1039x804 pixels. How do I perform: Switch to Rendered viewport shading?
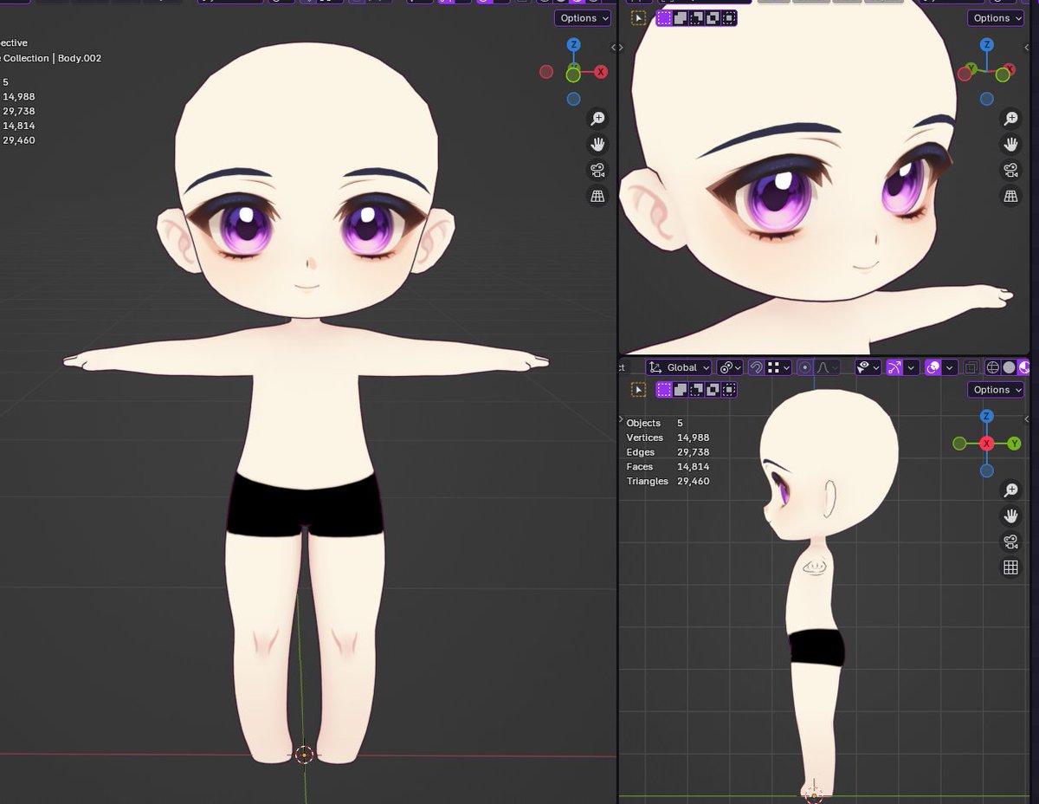1036,367
